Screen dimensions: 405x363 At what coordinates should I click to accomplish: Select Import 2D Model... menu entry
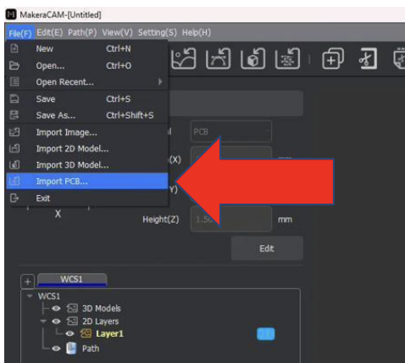pos(87,148)
